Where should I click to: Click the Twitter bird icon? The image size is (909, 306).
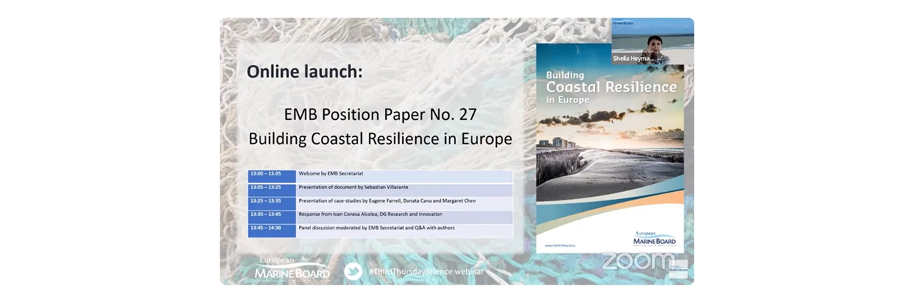pyautogui.click(x=353, y=271)
